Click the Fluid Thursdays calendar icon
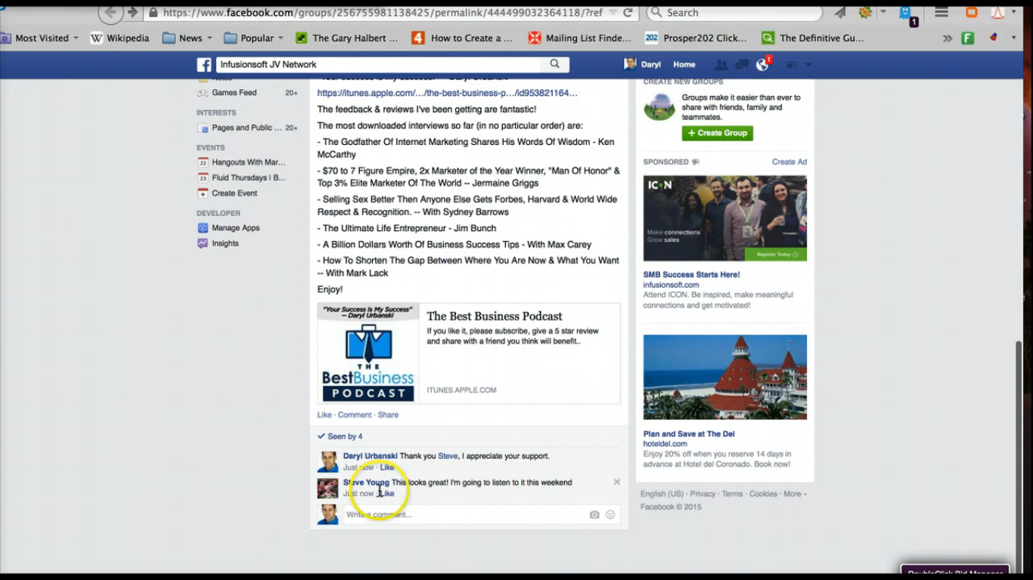 point(203,178)
